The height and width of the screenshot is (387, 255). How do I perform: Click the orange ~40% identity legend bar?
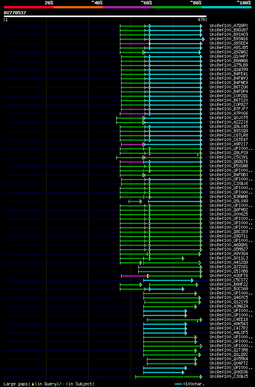tap(78, 7)
